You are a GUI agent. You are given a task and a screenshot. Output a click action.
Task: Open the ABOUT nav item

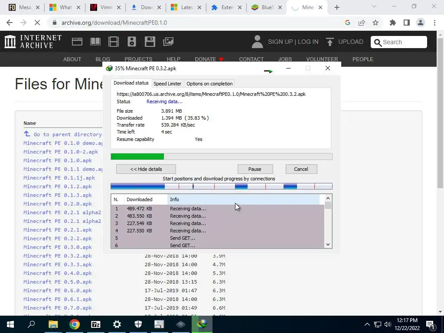coord(72,59)
